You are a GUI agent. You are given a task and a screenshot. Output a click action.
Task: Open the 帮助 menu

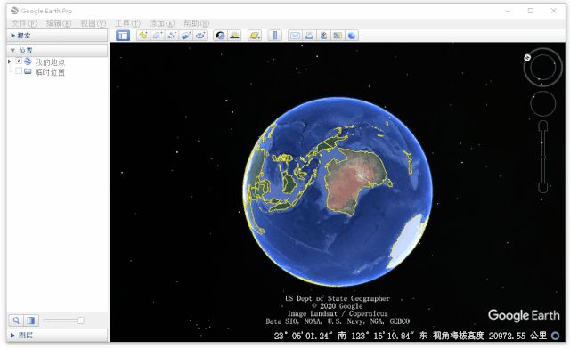coord(196,24)
